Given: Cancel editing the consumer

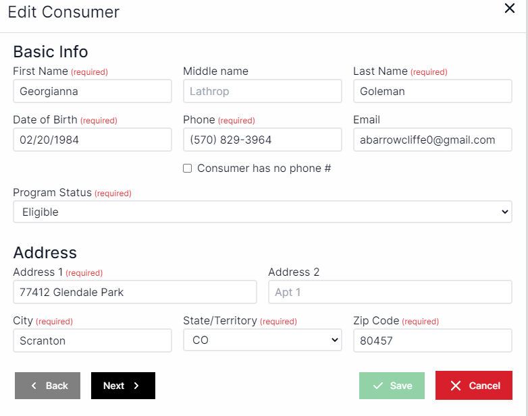Looking at the screenshot, I should point(473,386).
